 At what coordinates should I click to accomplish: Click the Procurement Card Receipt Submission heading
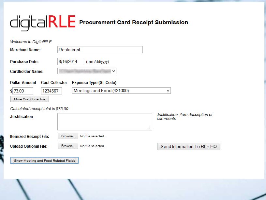click(x=134, y=23)
